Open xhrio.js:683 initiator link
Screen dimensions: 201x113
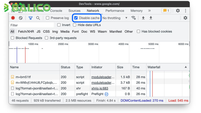[100, 88]
